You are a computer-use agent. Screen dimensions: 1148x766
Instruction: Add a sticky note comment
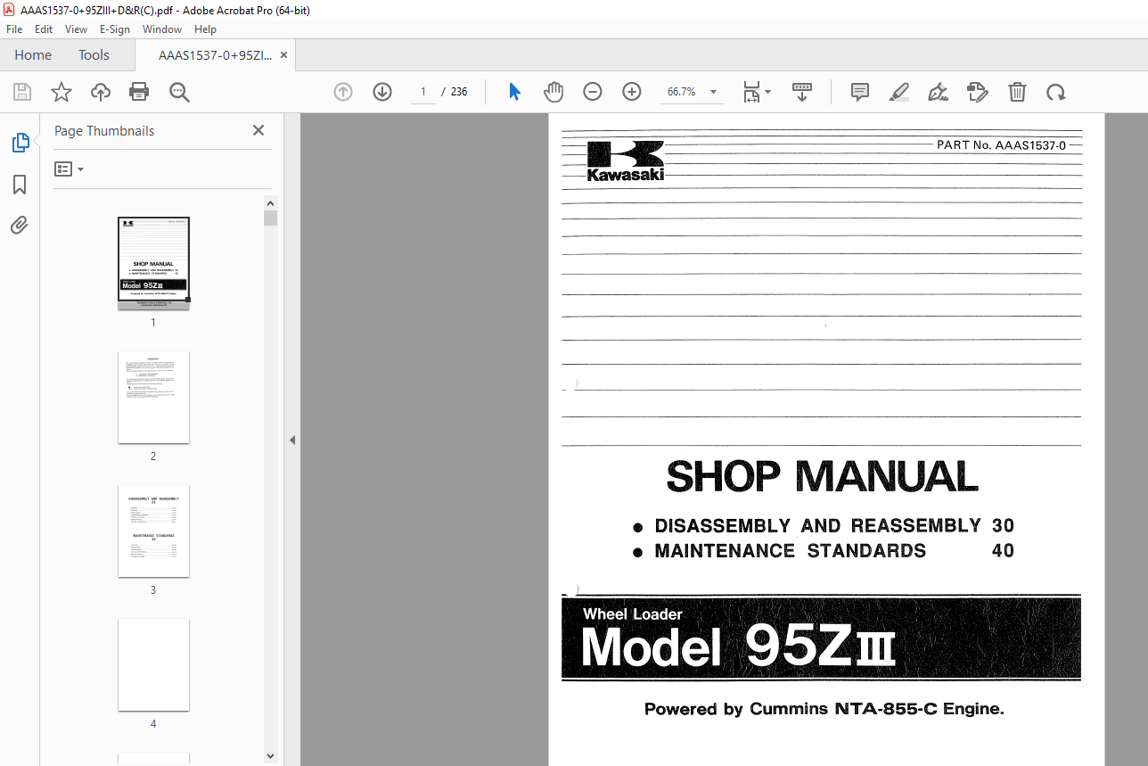coord(860,92)
